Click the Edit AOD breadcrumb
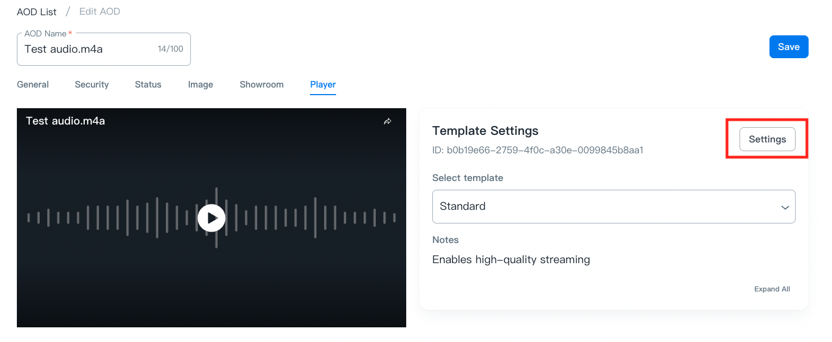Viewport: 832px width, 342px height. [x=100, y=11]
